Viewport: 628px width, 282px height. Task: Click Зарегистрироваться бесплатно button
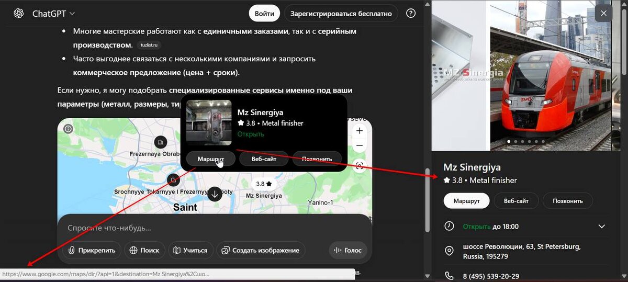click(341, 14)
